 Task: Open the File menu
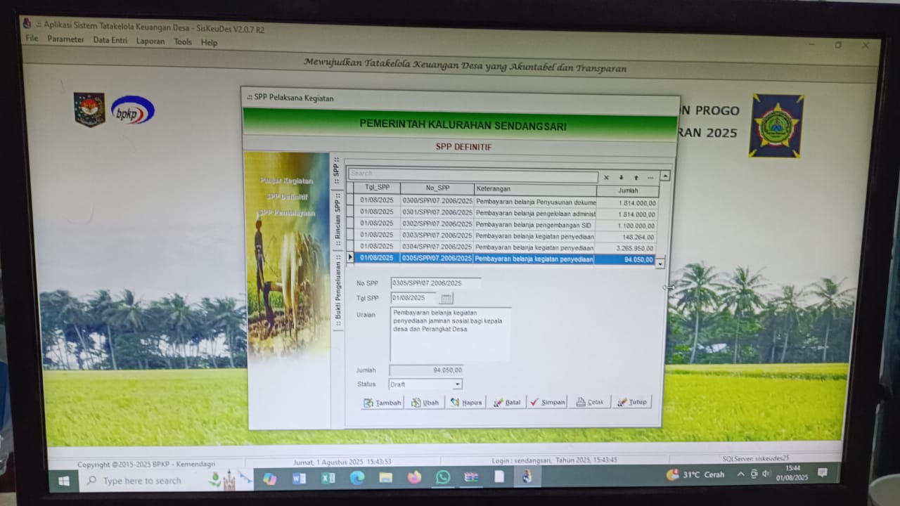coord(32,39)
